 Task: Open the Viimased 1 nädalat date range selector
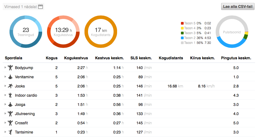[x=21, y=7]
